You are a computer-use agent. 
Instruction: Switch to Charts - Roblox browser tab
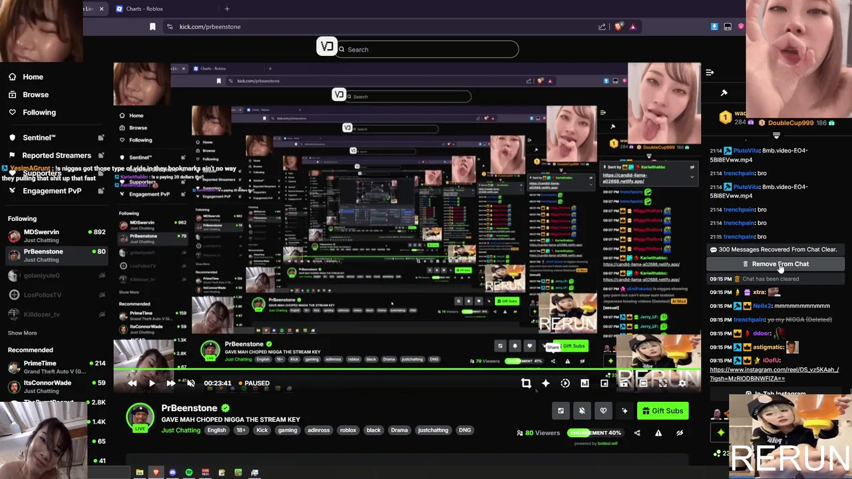145,9
